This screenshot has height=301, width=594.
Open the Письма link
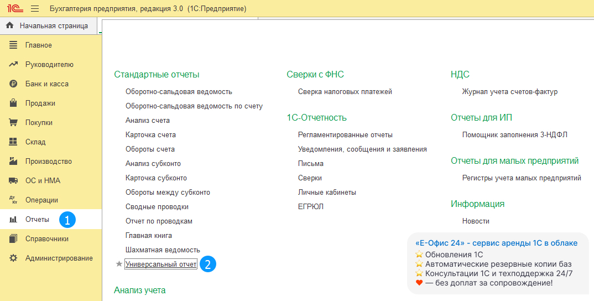(311, 164)
